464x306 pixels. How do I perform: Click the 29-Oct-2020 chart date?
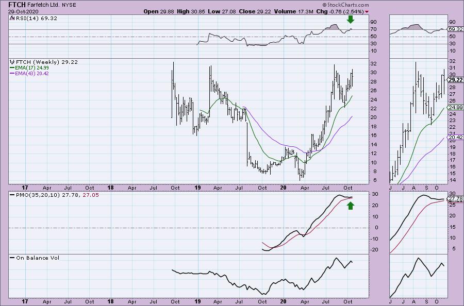[x=23, y=11]
